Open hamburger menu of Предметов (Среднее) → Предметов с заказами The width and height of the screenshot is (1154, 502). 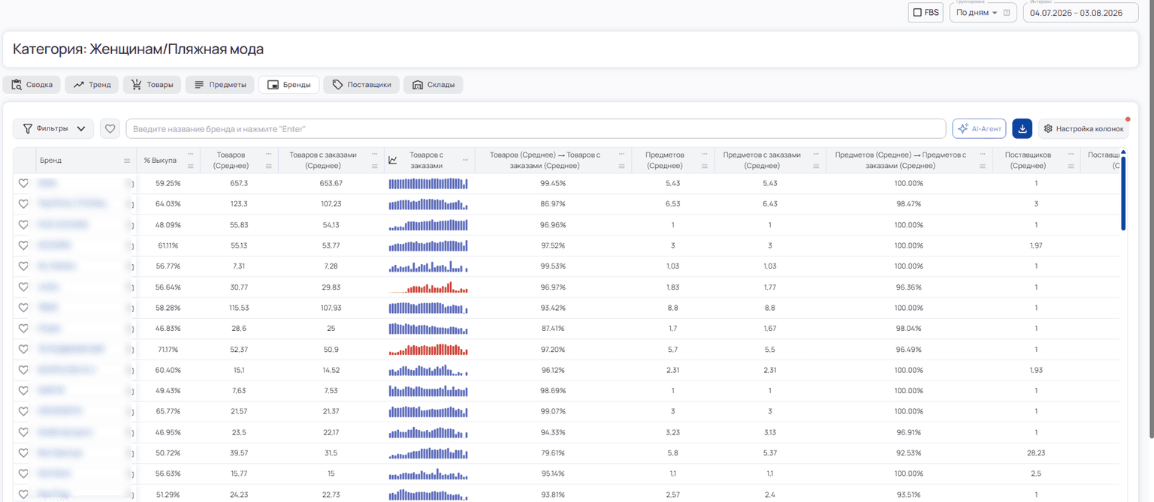pos(983,166)
